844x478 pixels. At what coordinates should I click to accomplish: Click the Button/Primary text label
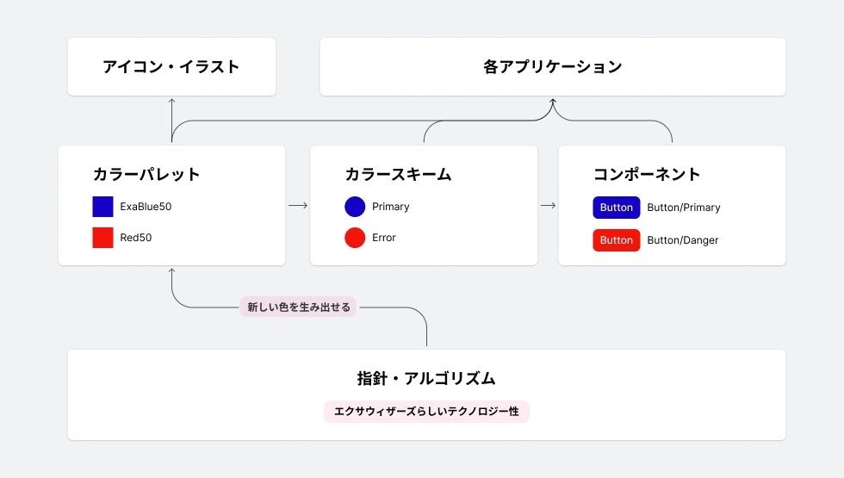pyautogui.click(x=683, y=208)
